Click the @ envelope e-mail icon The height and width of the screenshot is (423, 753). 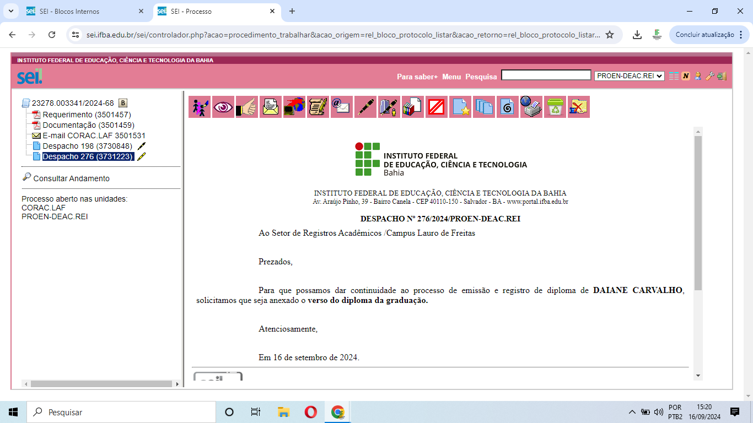[342, 107]
